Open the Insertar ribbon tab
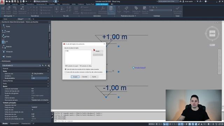This screenshot has height=126, width=224. [15, 4]
